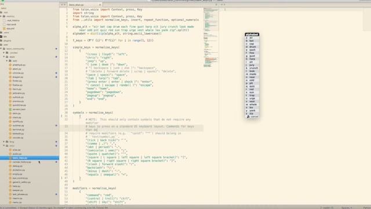Expand the lang folder in sidebar
This screenshot has width=371, height=209.
4,142
